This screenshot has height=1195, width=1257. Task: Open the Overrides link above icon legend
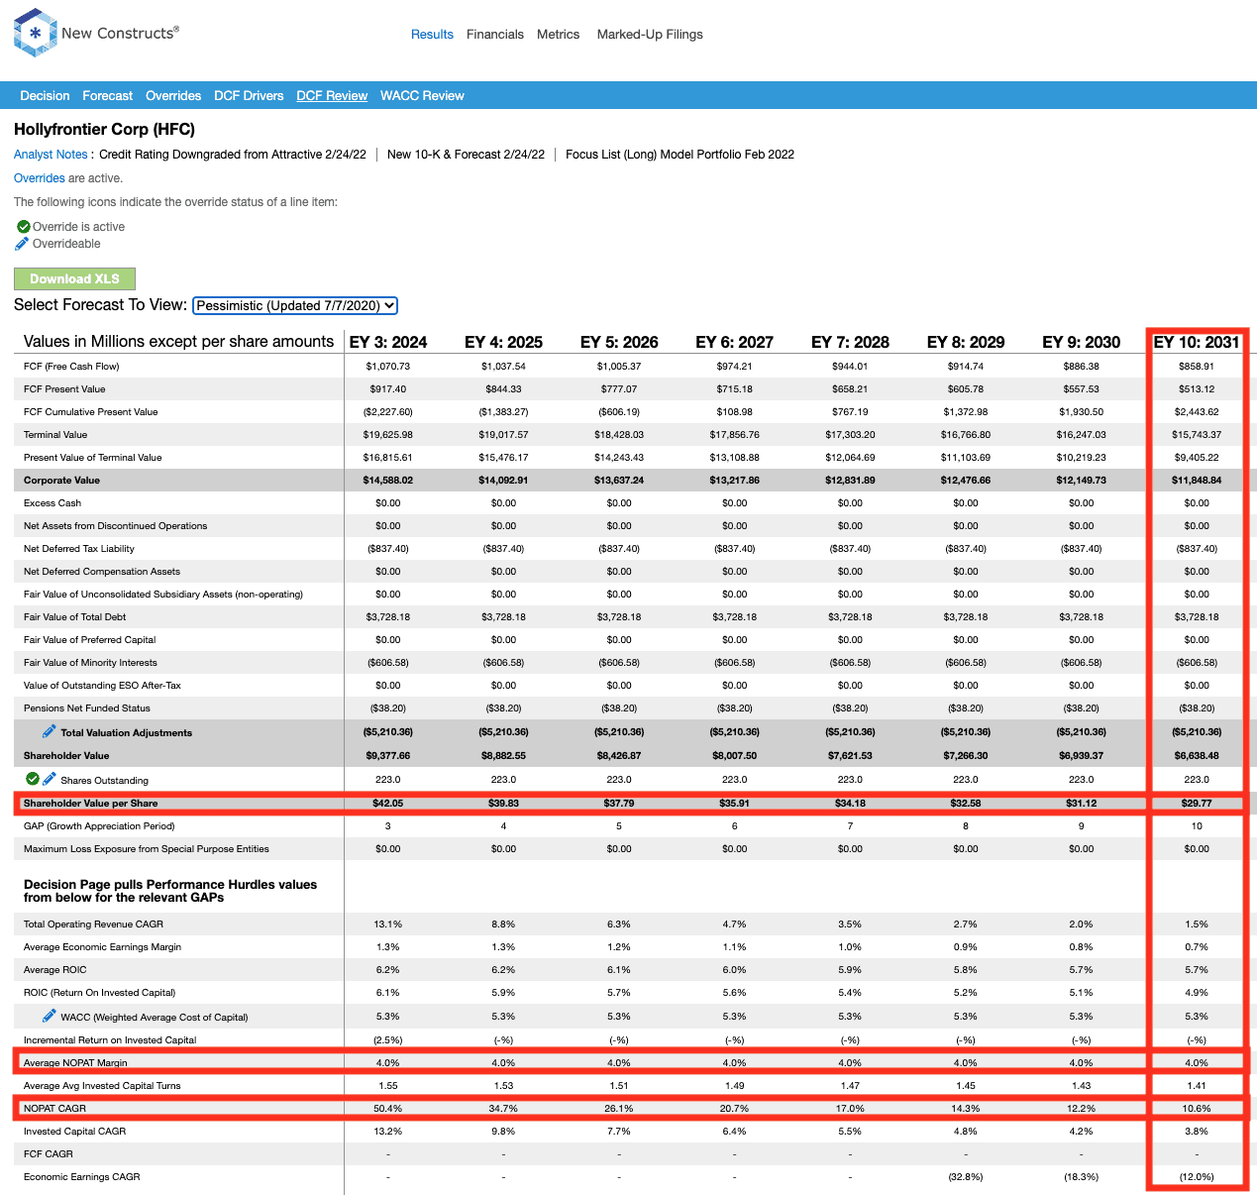point(40,178)
